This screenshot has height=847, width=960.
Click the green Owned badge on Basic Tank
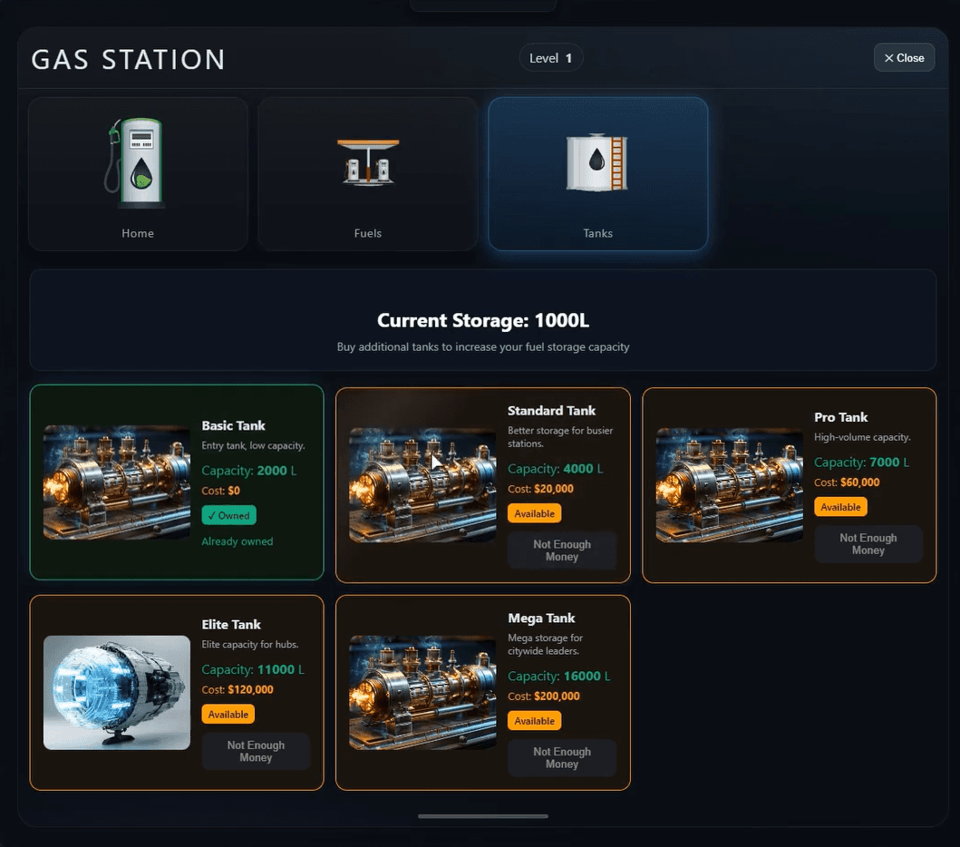(x=229, y=515)
